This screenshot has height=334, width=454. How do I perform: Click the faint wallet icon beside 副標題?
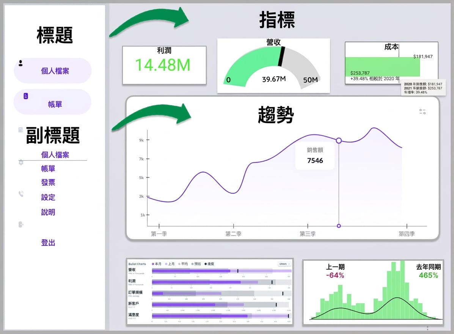[20, 130]
